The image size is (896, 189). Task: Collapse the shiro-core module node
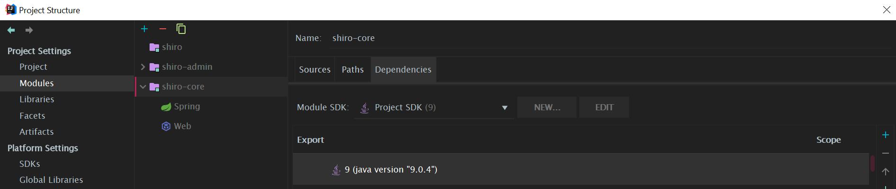(x=143, y=87)
